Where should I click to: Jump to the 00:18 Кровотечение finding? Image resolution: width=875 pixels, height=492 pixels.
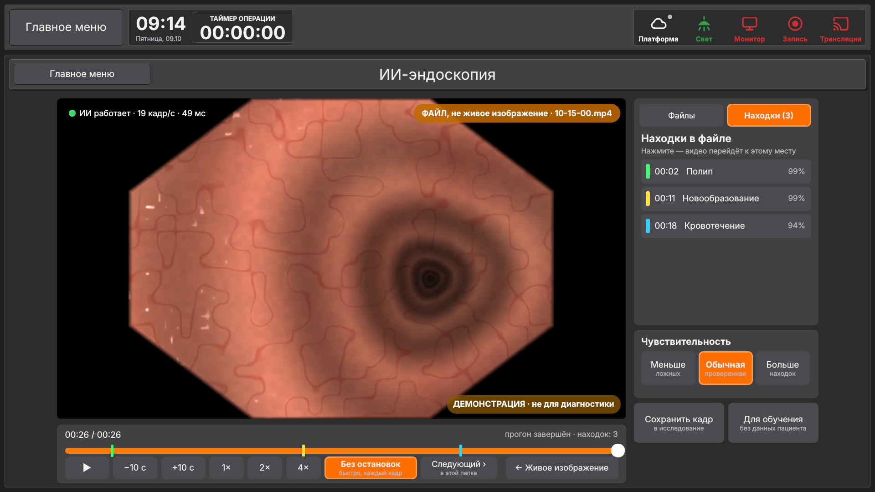726,225
